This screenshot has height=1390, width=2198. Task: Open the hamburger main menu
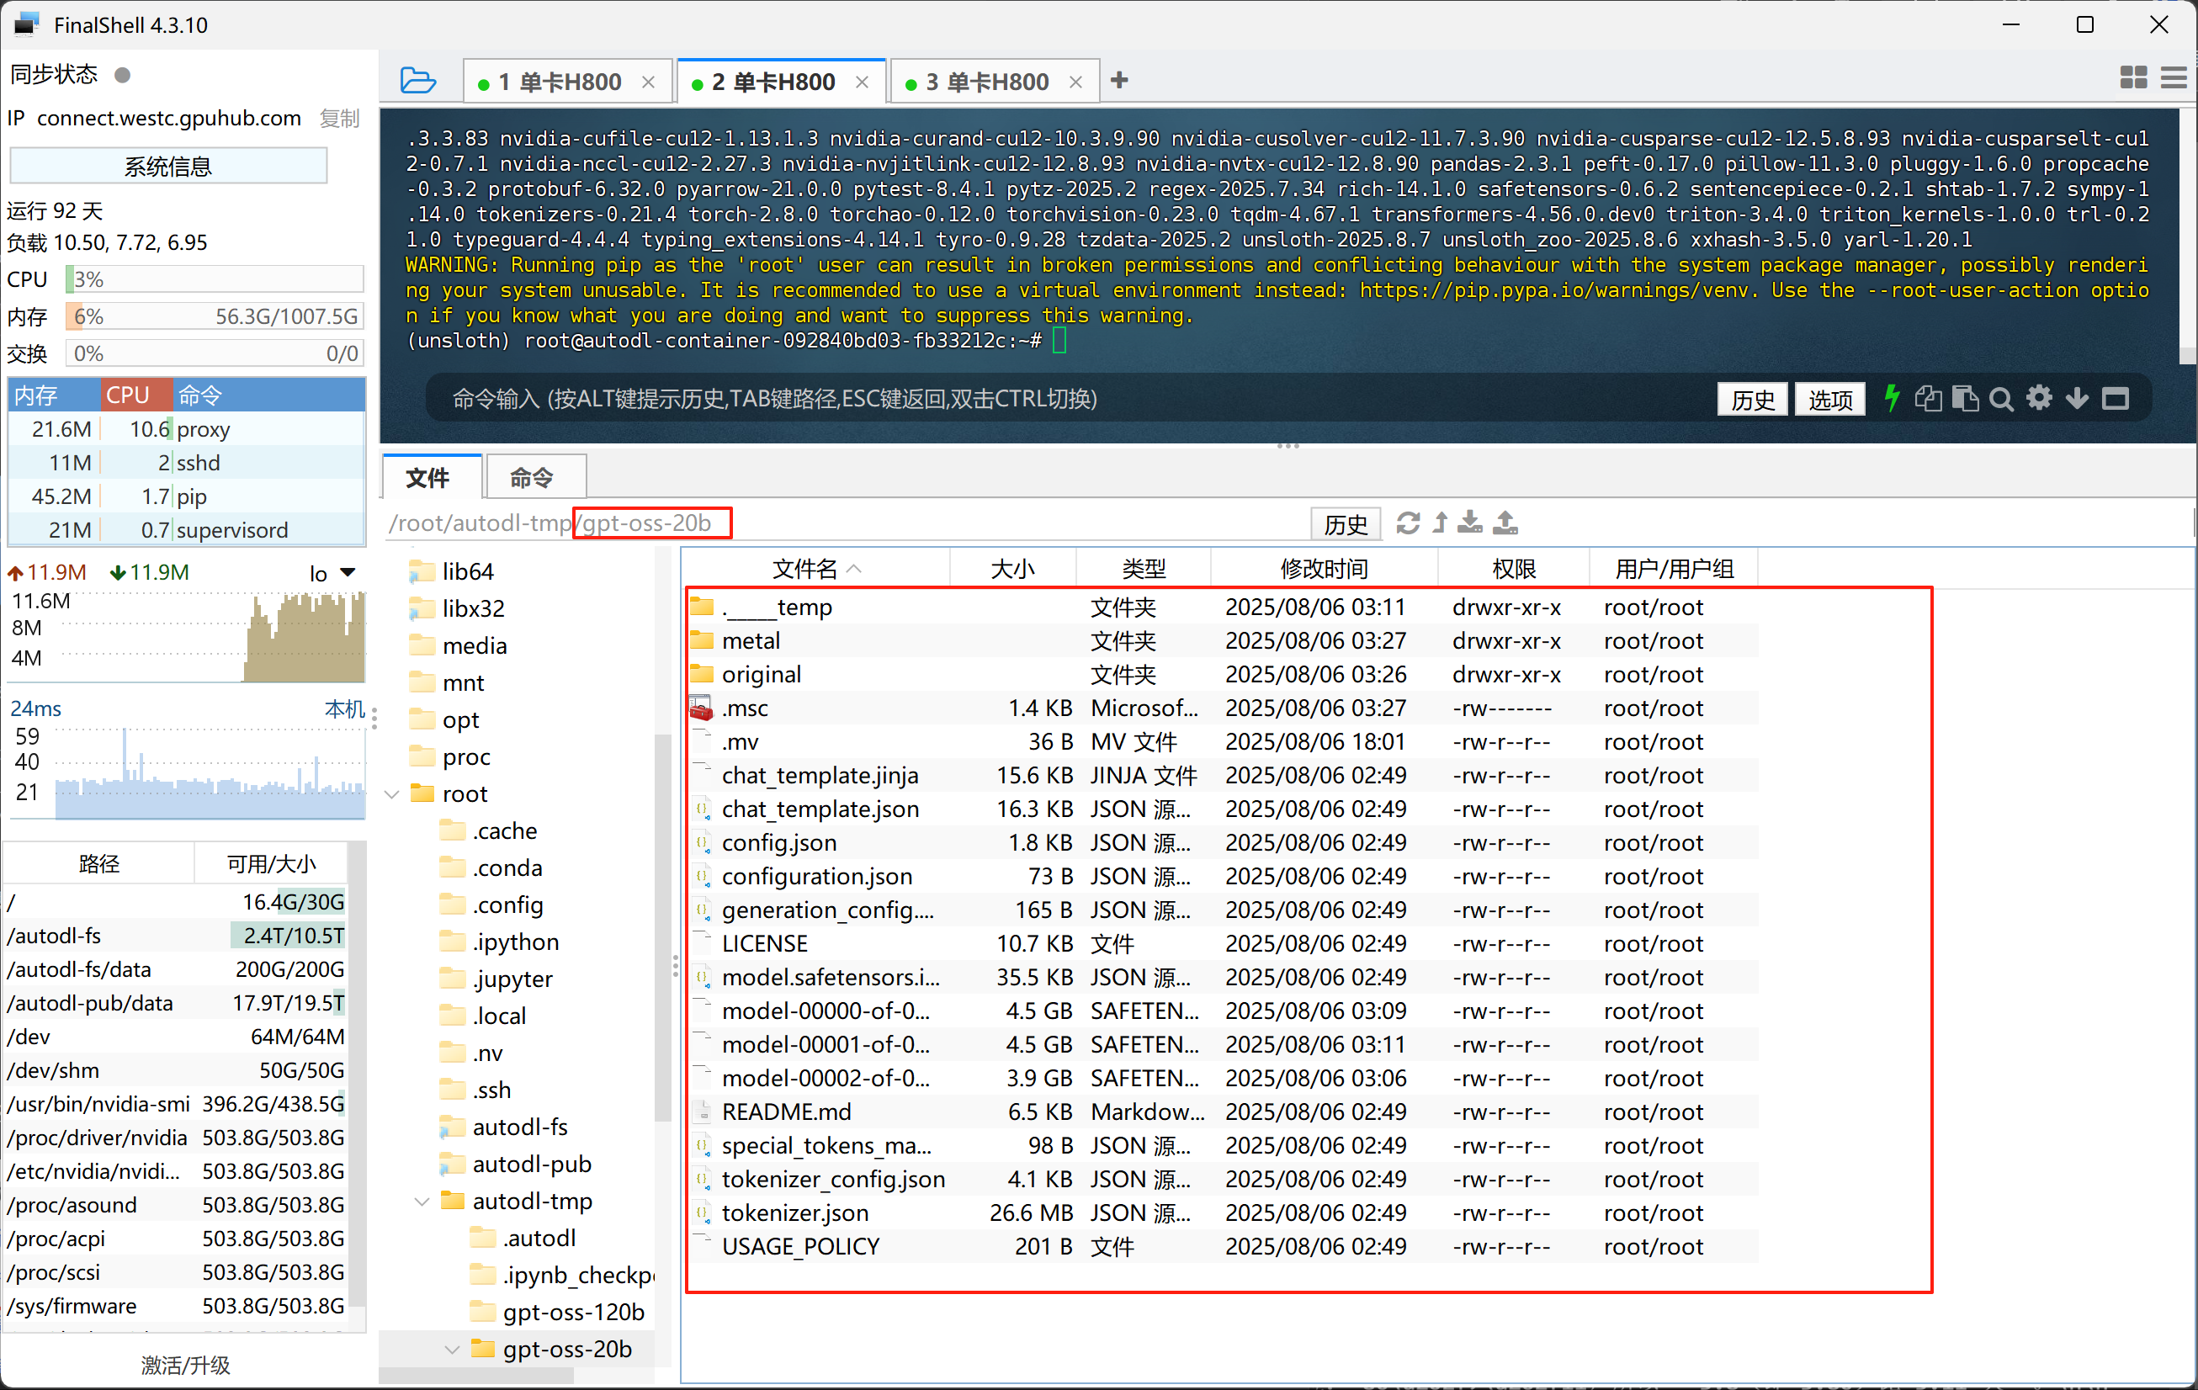click(2174, 78)
